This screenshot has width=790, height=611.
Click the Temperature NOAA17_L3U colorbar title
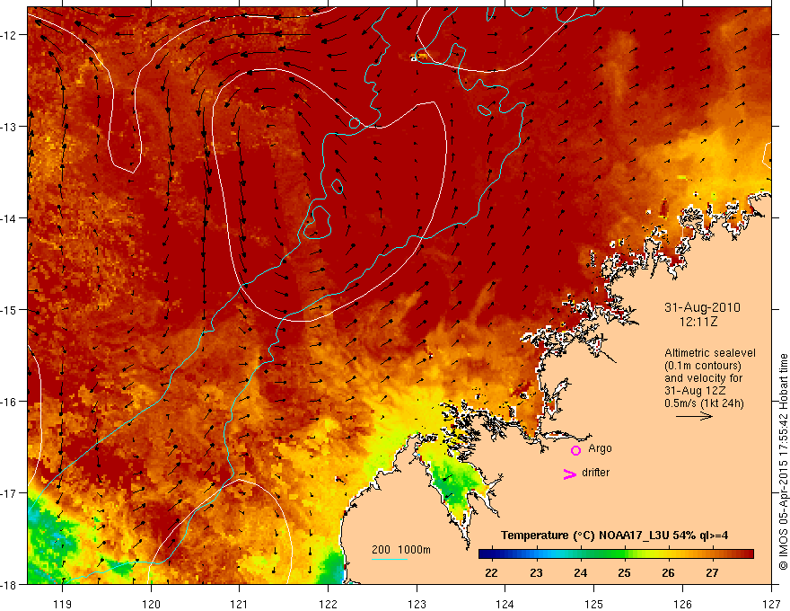[614, 536]
